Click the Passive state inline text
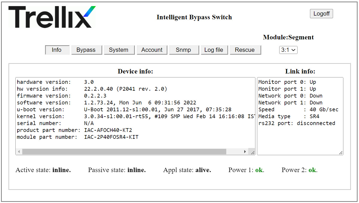Image resolution: width=359 pixels, height=203 pixels. coord(117,170)
